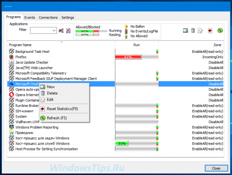This screenshot has width=232, height=175.
Task: Select Хост-процесс для задач Windows row
Action: point(115,138)
